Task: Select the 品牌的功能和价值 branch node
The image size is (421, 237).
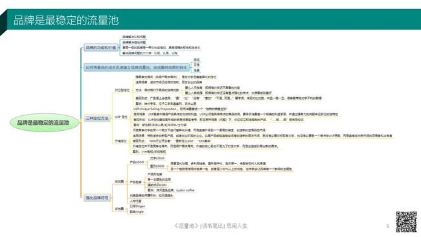Action: [101, 48]
